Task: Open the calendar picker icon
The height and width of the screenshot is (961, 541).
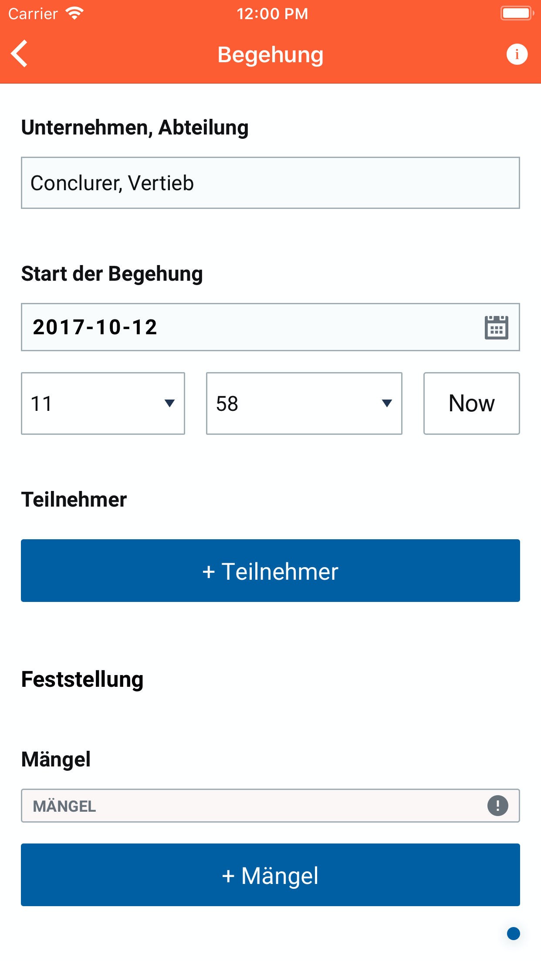Action: coord(496,327)
